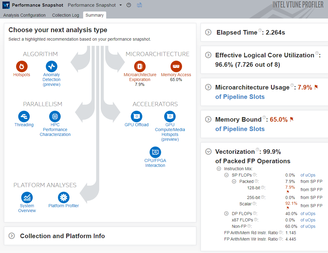Select HPC Performance Characterization analysis

click(x=55, y=116)
